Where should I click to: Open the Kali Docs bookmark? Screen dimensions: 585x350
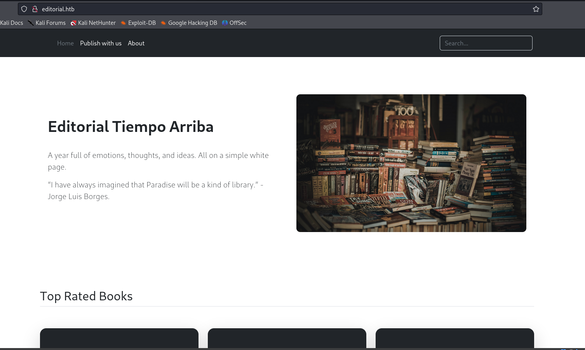pyautogui.click(x=11, y=23)
